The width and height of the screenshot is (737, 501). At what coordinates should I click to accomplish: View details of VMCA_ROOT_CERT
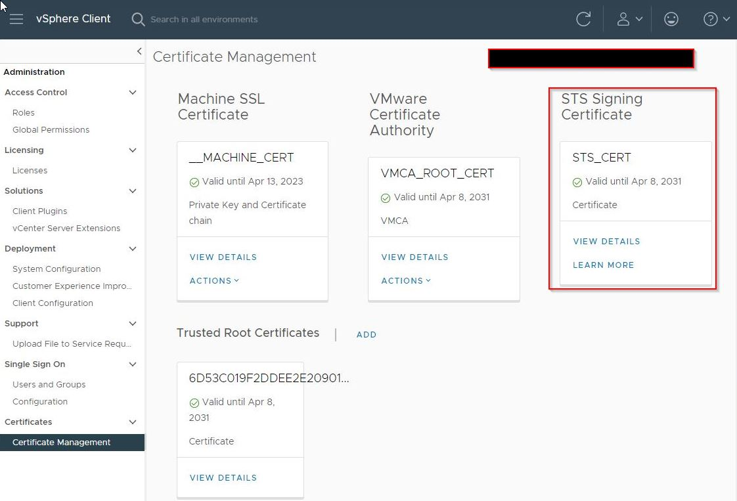415,257
